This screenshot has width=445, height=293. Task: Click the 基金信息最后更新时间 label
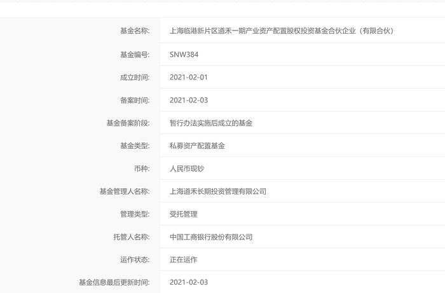[x=114, y=282]
